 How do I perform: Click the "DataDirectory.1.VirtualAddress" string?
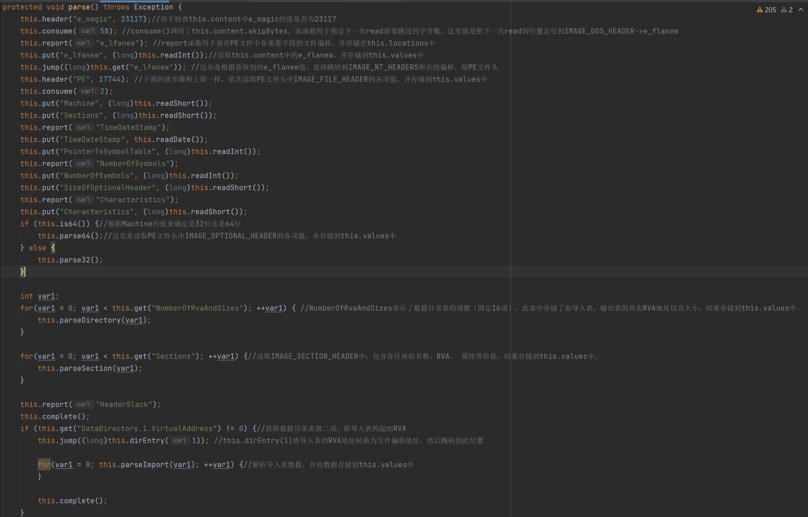(147, 428)
